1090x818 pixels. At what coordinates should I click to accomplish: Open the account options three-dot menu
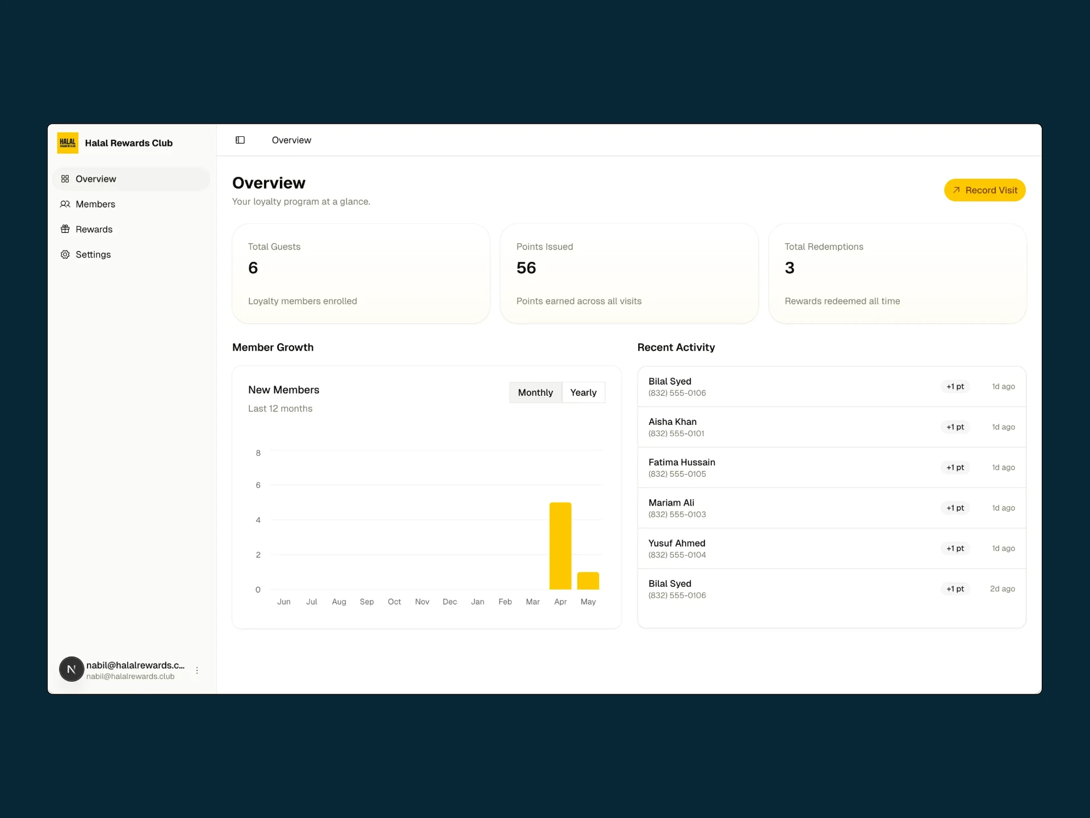[x=197, y=670]
